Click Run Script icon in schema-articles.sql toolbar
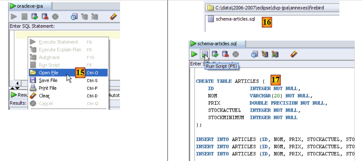Screen dimensions: 362x161 204,54
